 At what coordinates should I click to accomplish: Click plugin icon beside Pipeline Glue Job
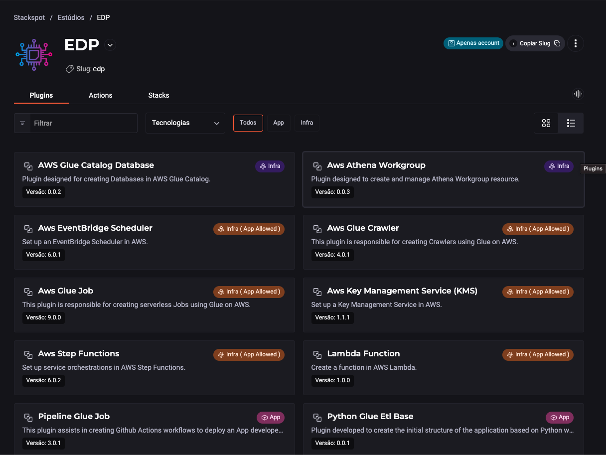pos(28,417)
